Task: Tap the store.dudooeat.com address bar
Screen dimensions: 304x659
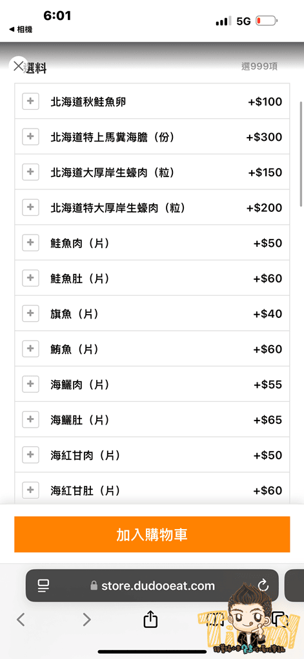Action: point(152,585)
